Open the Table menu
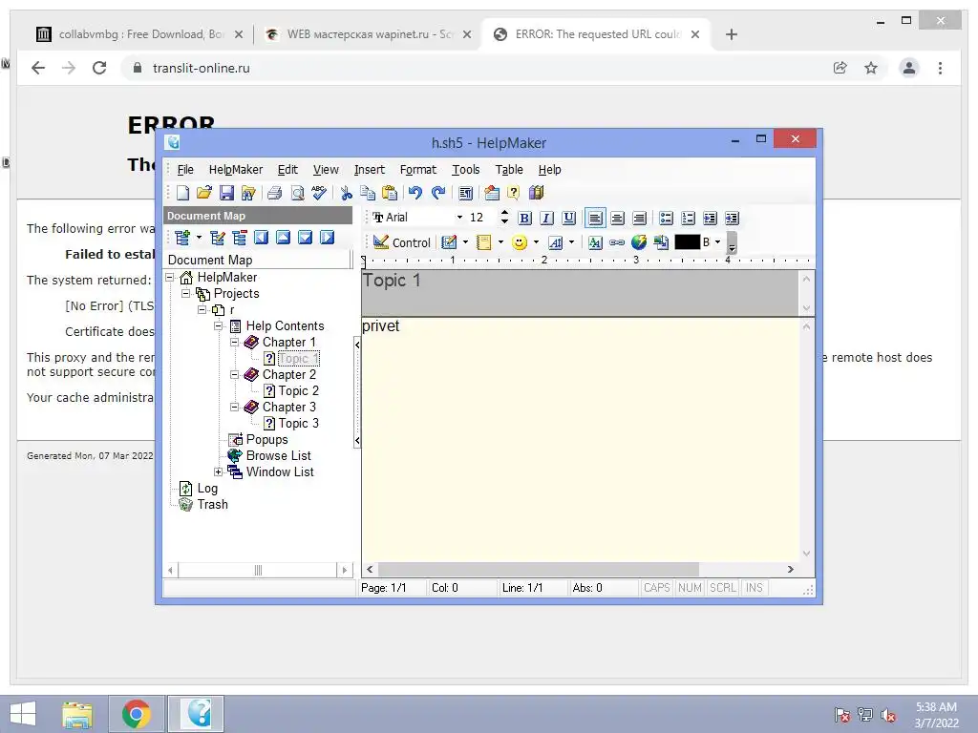Image resolution: width=978 pixels, height=733 pixels. 509,170
